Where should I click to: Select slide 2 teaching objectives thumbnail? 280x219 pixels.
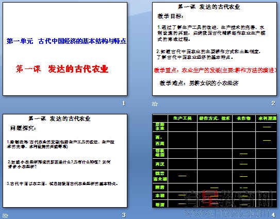pyautogui.click(x=215, y=49)
